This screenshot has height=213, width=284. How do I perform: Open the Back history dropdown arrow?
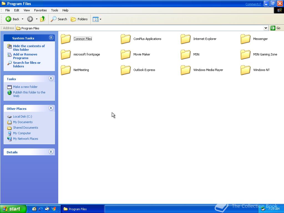pos(22,19)
